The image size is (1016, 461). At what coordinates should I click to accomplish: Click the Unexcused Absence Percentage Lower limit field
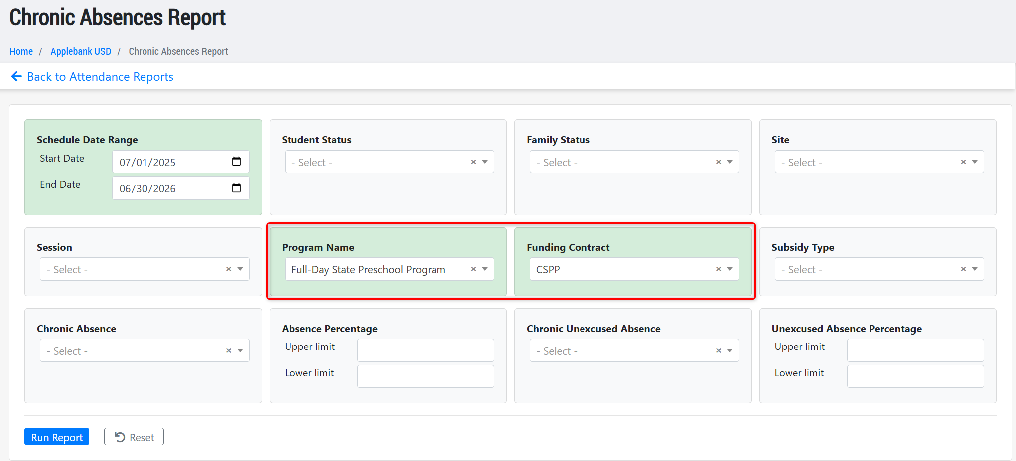(915, 376)
